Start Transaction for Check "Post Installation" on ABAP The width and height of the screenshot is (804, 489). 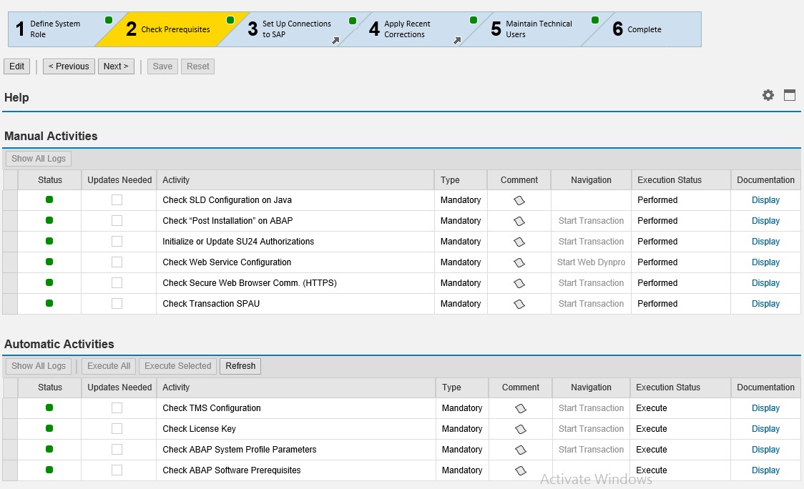(x=592, y=220)
